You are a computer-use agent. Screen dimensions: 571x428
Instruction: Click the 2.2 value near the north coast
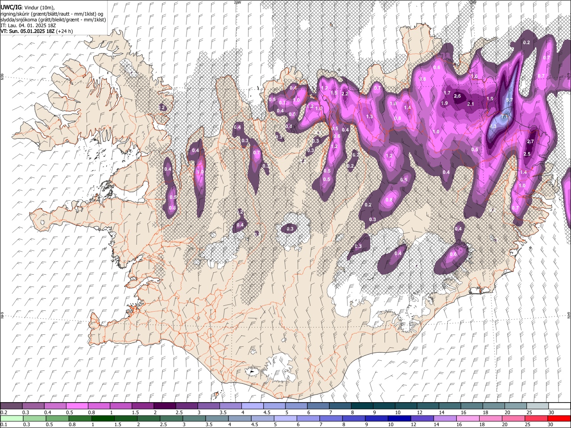[344, 94]
